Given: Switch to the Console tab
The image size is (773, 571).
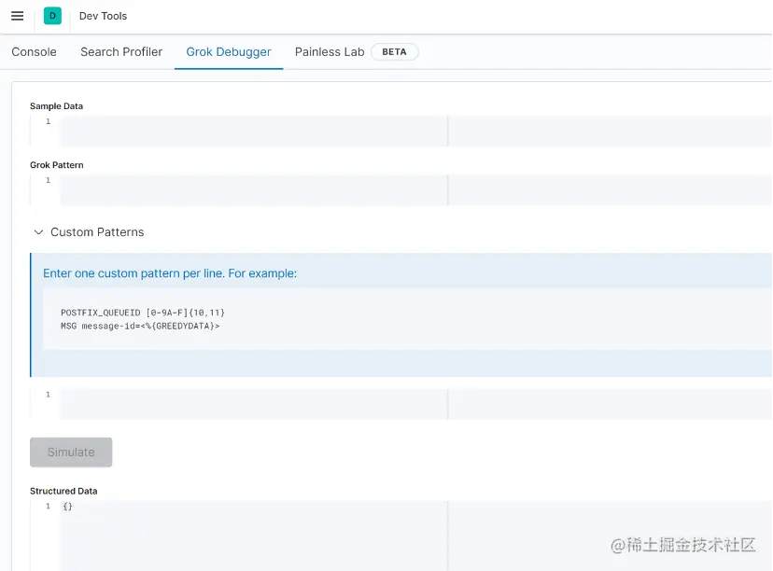Looking at the screenshot, I should (34, 51).
